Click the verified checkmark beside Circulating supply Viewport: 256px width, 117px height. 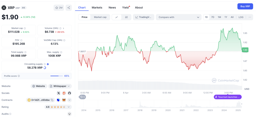[48, 64]
